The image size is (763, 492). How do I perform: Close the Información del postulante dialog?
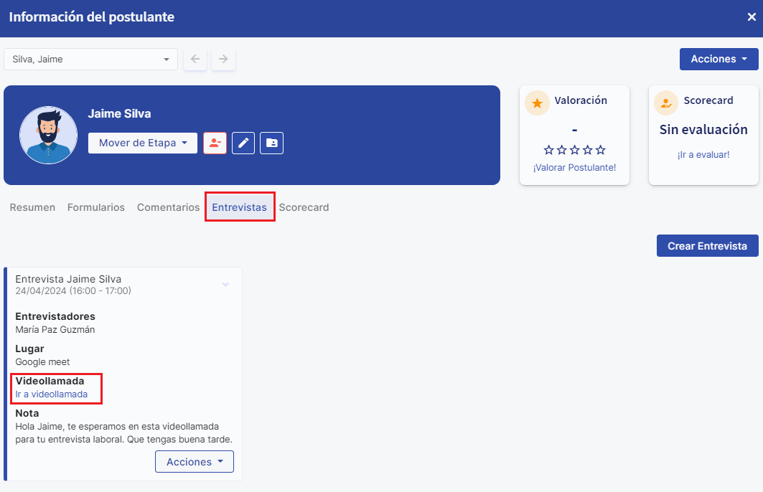pos(752,17)
